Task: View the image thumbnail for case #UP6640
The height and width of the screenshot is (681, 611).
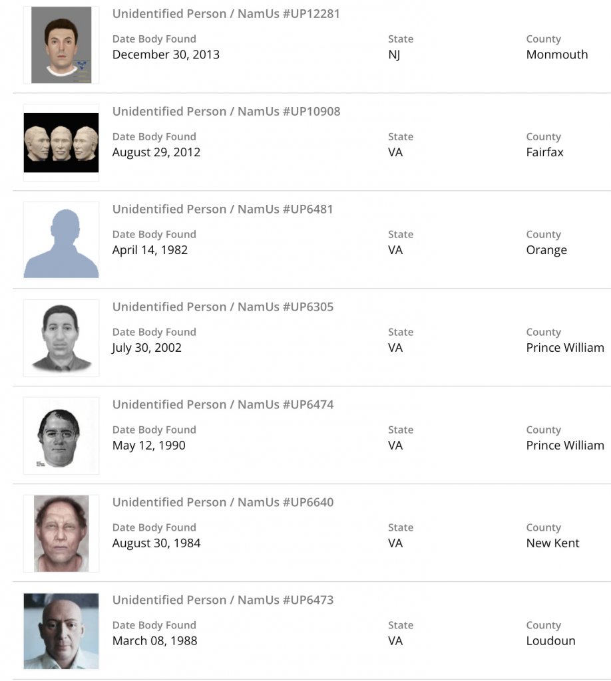Action: [61, 533]
